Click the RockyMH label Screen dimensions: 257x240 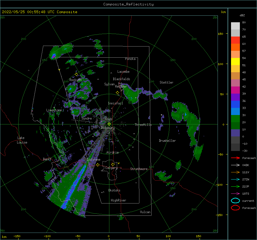tap(75, 80)
